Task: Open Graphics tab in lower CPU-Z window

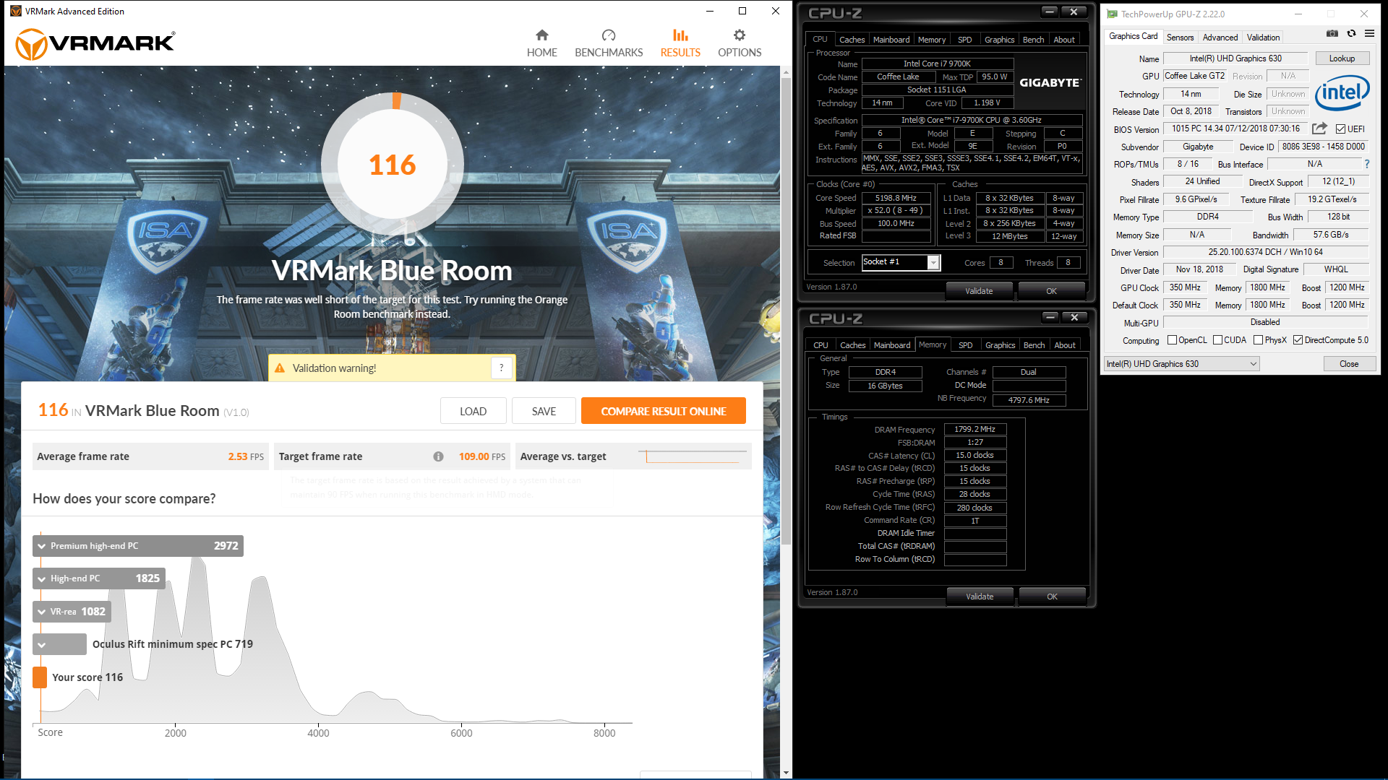Action: pyautogui.click(x=1000, y=345)
